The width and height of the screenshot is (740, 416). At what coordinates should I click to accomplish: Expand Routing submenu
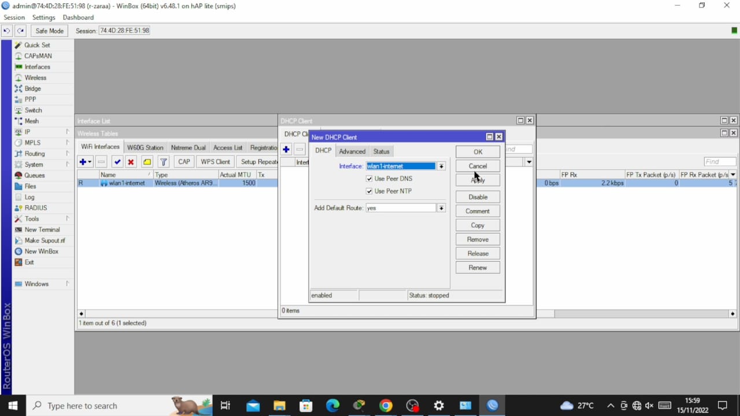[68, 154]
